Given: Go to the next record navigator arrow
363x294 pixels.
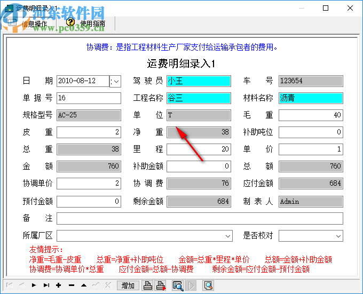Looking at the screenshot, I should pos(34,285).
